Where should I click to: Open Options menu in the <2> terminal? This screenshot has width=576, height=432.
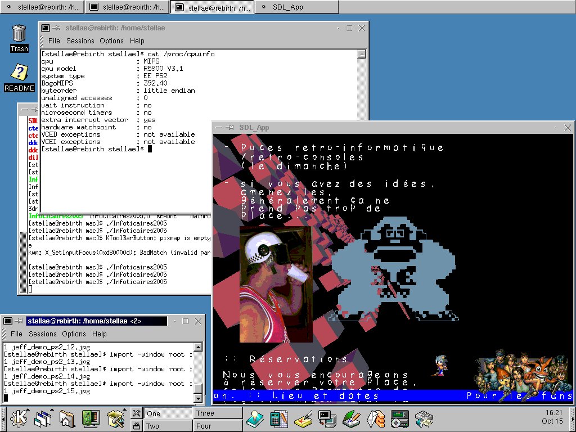click(74, 334)
